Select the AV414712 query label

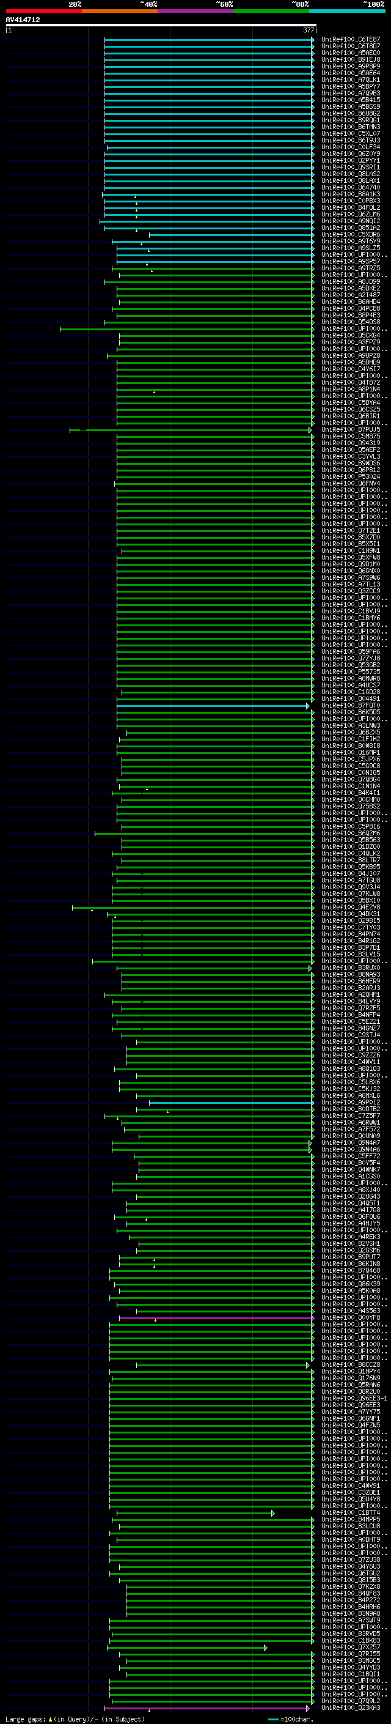point(23,20)
